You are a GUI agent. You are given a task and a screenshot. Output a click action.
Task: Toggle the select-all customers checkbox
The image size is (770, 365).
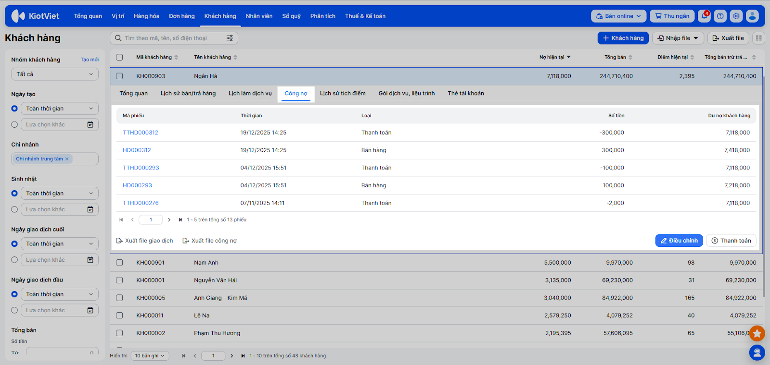tap(119, 57)
